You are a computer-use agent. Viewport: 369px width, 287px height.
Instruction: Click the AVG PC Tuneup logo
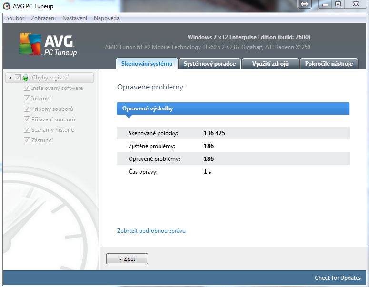click(x=48, y=44)
